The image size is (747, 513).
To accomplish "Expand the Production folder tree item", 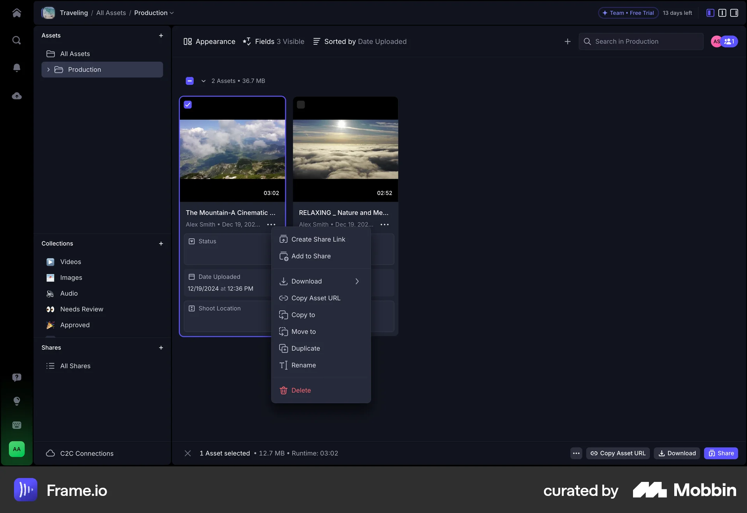I will click(x=49, y=70).
